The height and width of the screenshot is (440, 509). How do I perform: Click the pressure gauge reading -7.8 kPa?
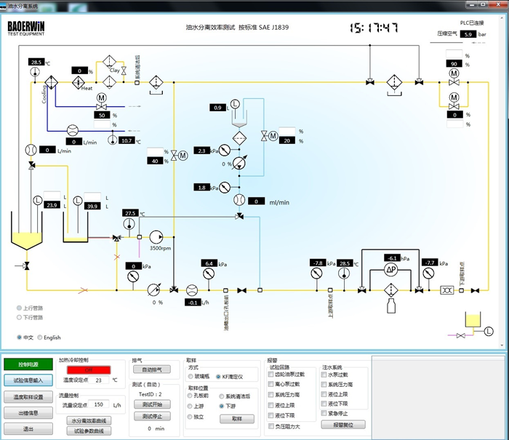(x=316, y=273)
